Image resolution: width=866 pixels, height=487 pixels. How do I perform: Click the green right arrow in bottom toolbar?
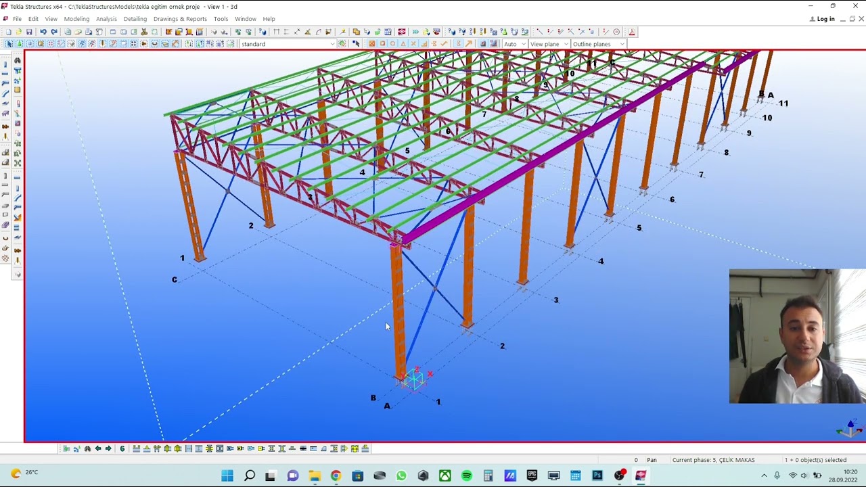coord(108,448)
